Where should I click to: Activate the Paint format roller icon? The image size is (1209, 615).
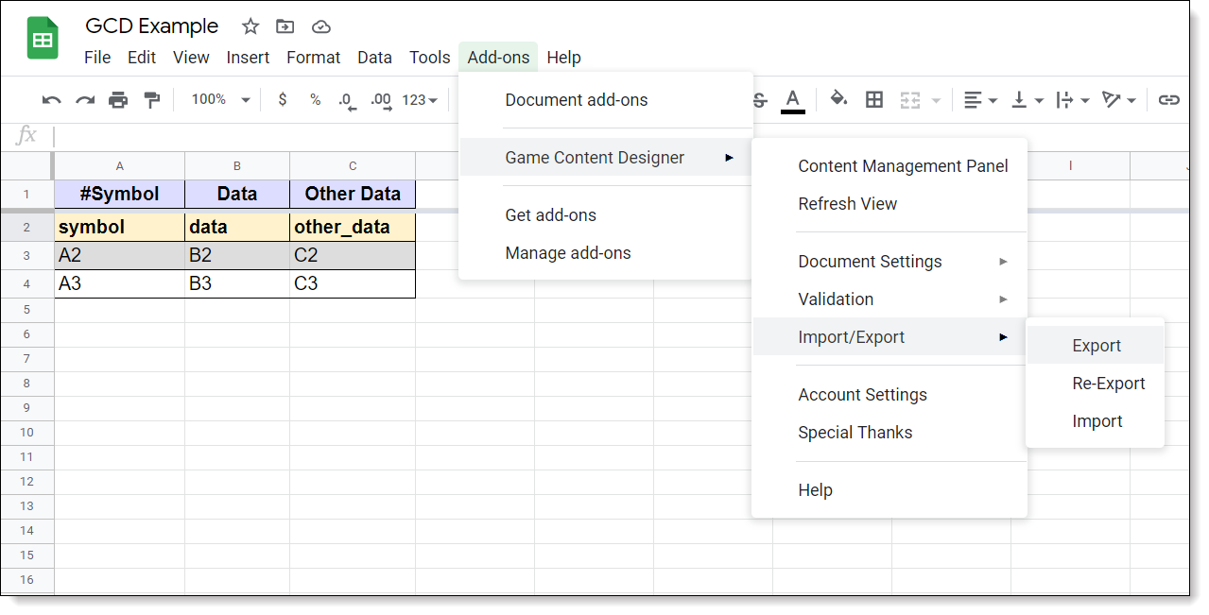pos(151,100)
